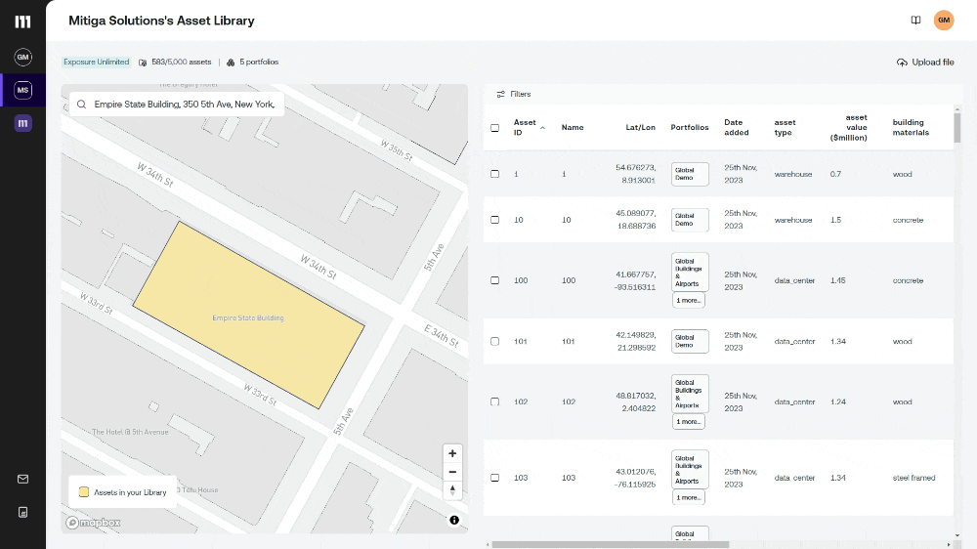977x549 pixels.
Task: Reset map bearing with compass button
Action: [x=452, y=490]
